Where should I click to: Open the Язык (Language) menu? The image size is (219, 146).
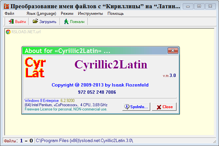point(41,13)
